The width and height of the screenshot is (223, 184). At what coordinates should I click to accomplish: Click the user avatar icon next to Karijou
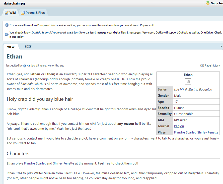(25, 65)
